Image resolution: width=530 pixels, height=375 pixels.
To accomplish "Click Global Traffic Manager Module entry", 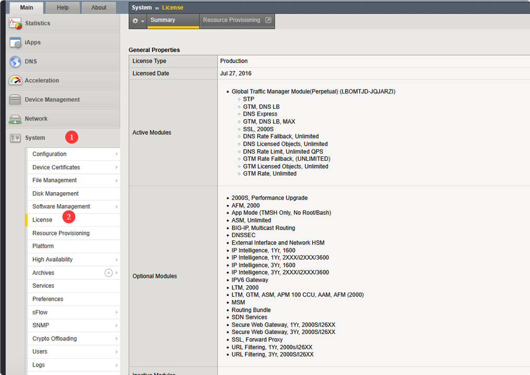I will [313, 91].
